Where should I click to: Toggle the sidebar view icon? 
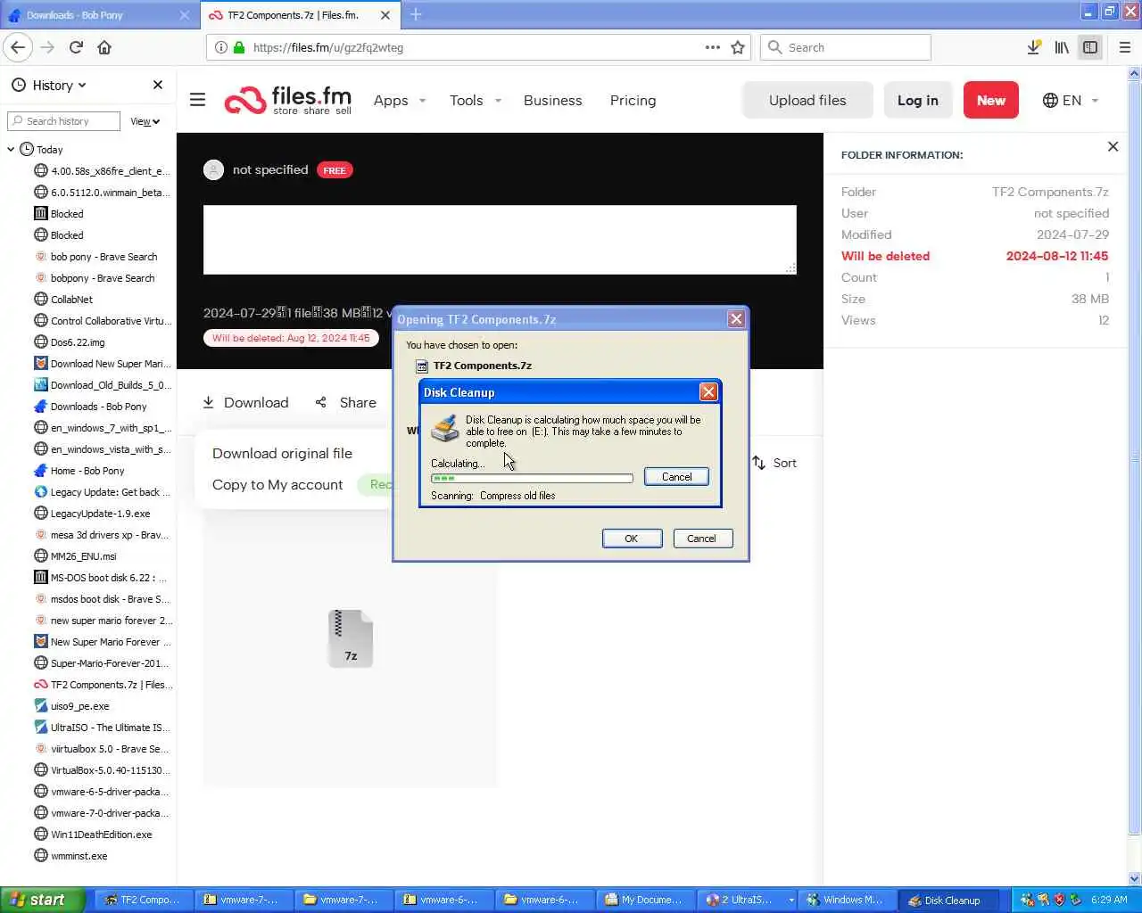(1090, 47)
